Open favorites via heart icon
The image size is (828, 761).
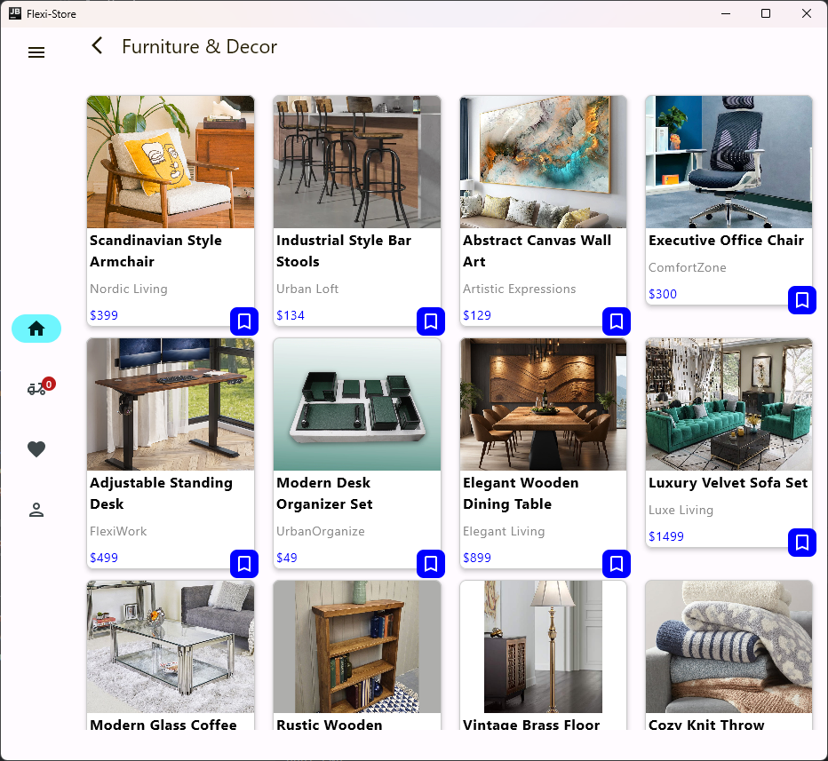coord(36,449)
